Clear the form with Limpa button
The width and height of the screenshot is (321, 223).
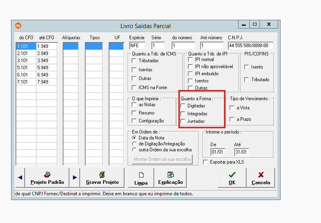(x=141, y=178)
